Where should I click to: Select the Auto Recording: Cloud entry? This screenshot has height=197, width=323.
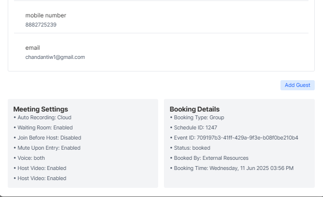[44, 117]
